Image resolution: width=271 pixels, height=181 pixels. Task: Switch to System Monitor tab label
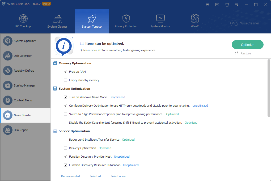point(160,26)
